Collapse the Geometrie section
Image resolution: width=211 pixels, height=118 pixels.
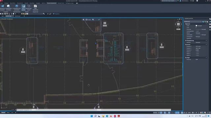(x=206, y=45)
